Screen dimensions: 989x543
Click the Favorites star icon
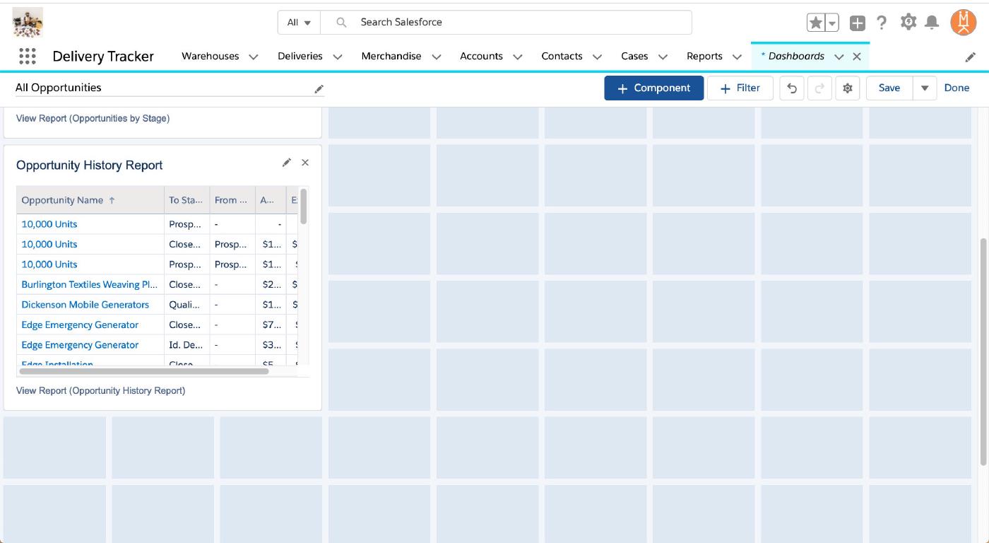[x=816, y=23]
